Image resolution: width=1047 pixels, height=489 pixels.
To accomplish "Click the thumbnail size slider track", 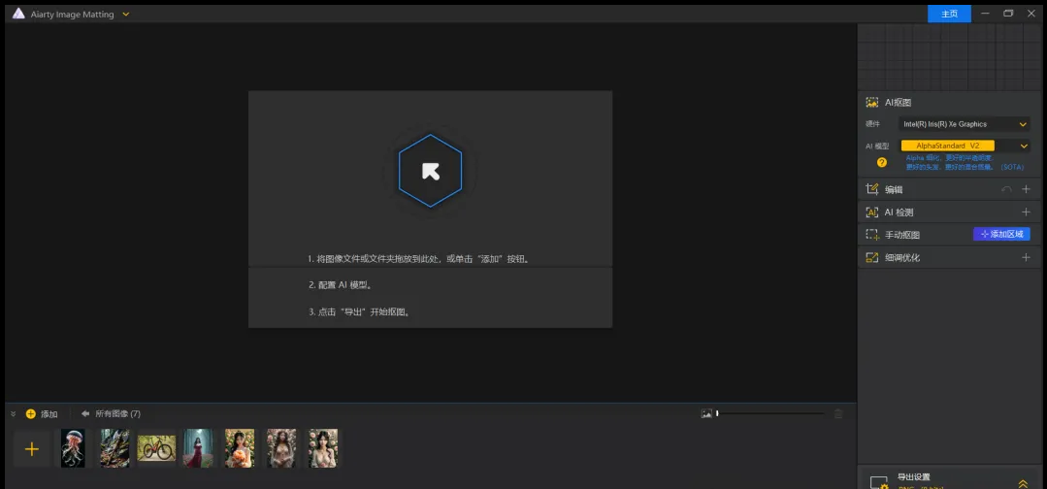I will point(770,414).
